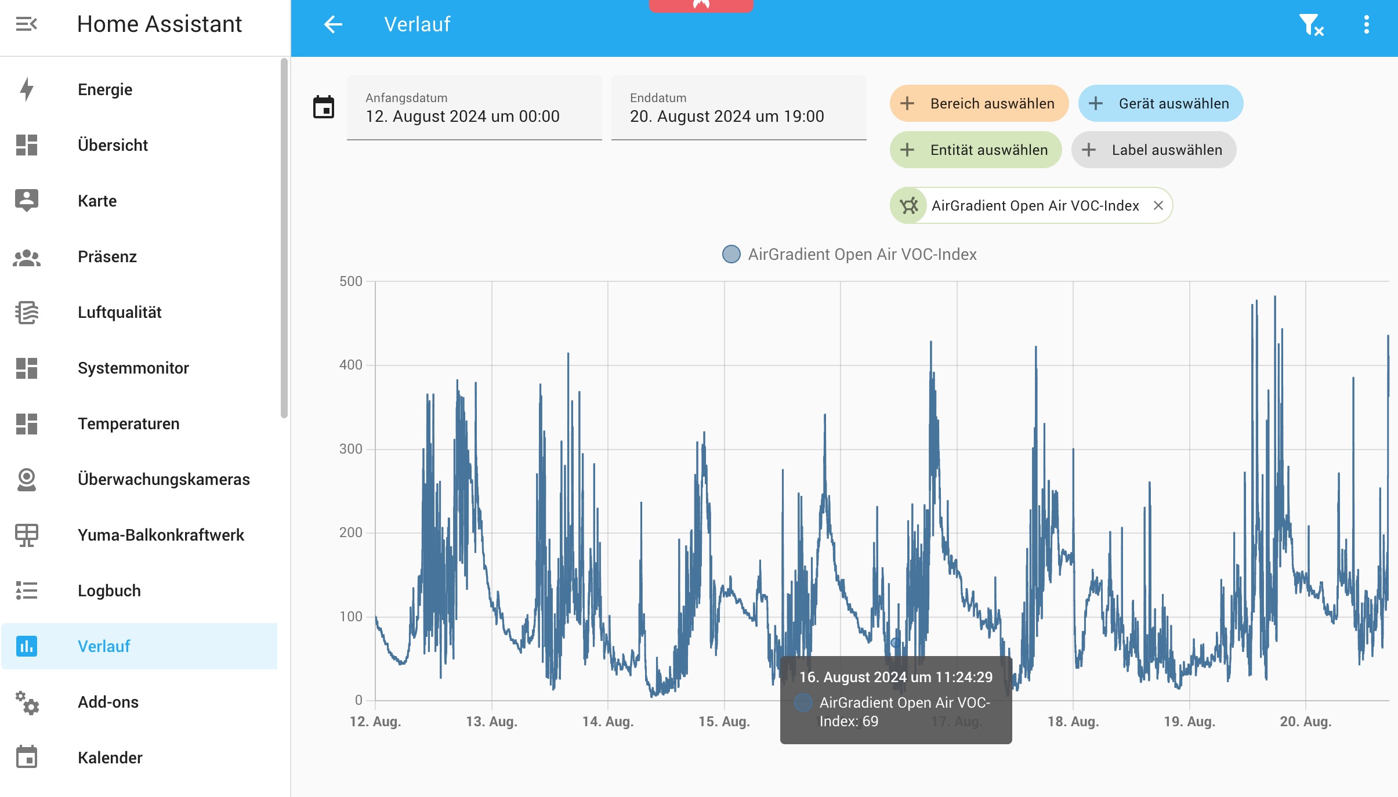Navigate to Luftqualität dashboard
This screenshot has height=797, width=1398.
[139, 312]
